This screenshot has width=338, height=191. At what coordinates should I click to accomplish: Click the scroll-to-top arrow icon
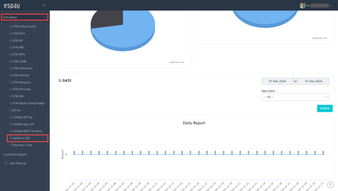pyautogui.click(x=330, y=185)
